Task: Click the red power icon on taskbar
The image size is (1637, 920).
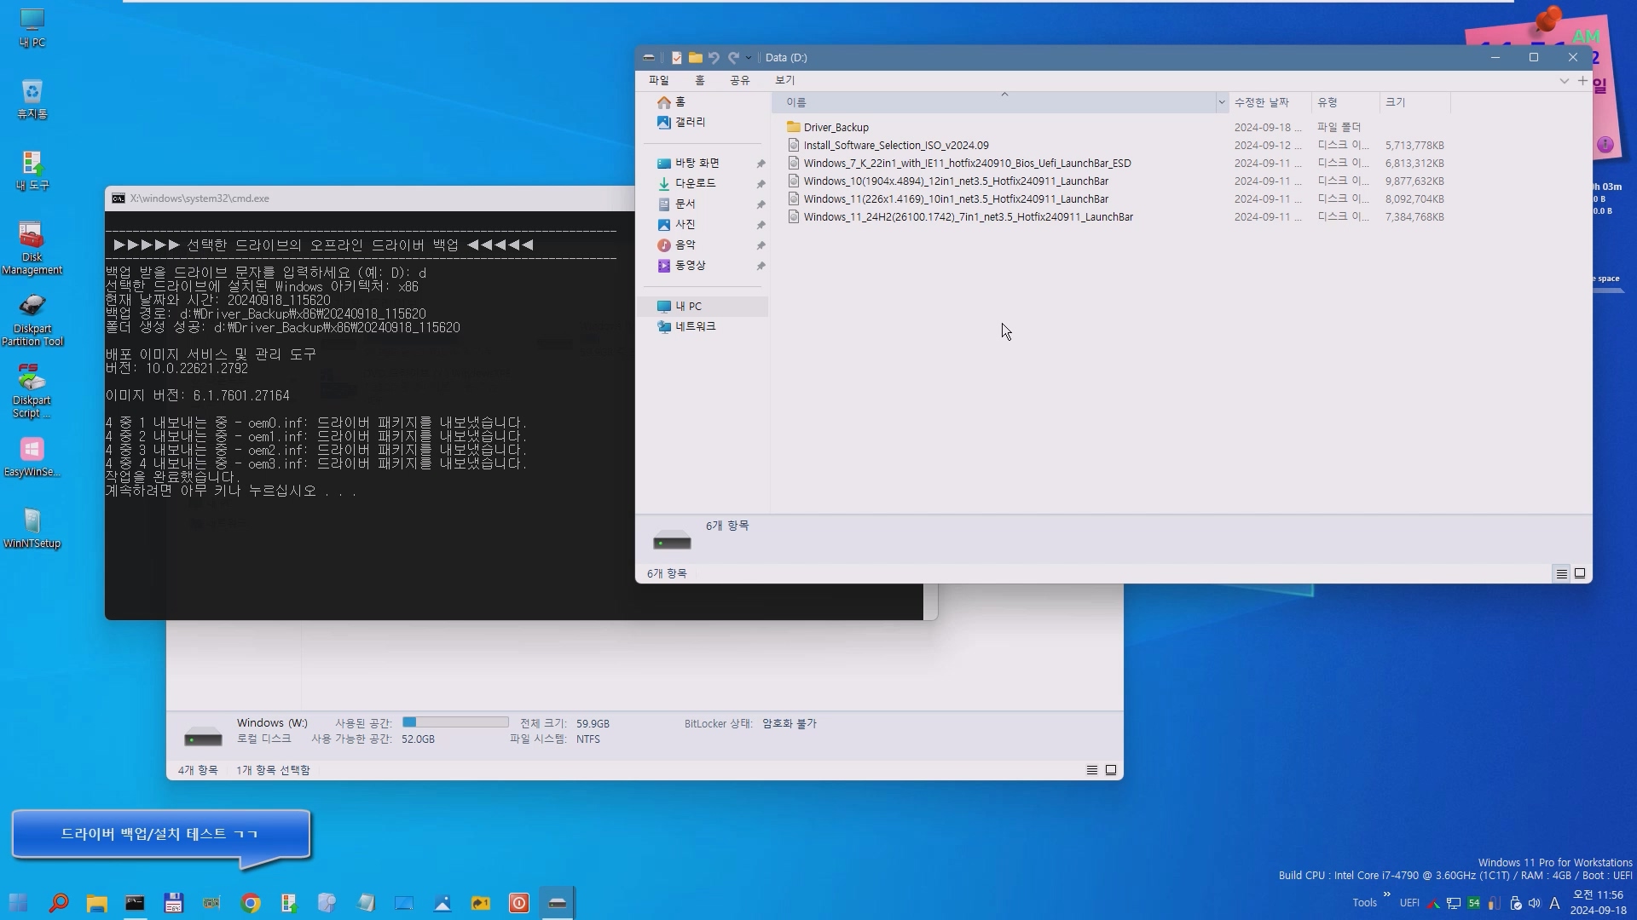Action: coord(518,903)
